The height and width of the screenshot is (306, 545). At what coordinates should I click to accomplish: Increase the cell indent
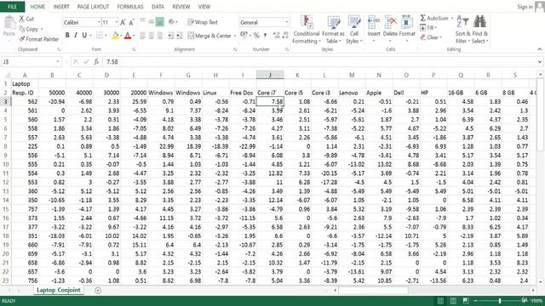(x=179, y=36)
